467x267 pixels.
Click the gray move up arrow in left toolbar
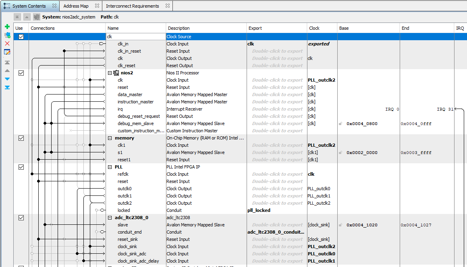coord(7,71)
